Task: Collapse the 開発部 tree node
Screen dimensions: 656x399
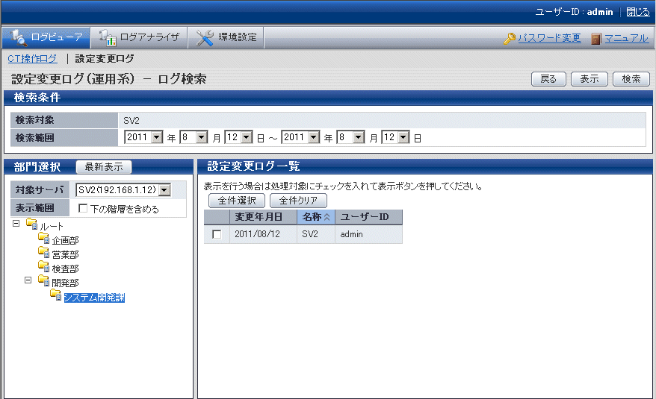Action: click(x=28, y=280)
